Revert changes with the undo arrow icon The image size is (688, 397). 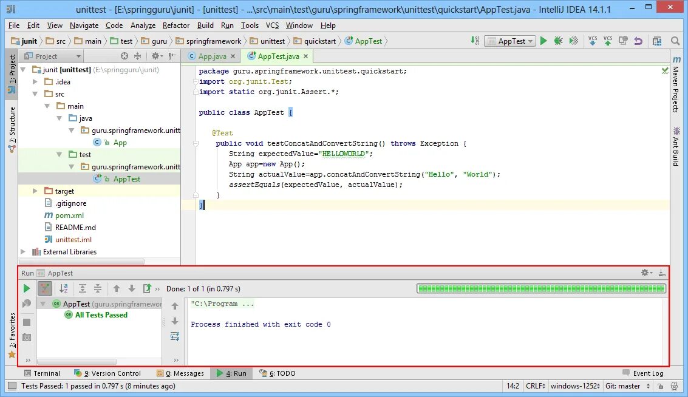638,41
